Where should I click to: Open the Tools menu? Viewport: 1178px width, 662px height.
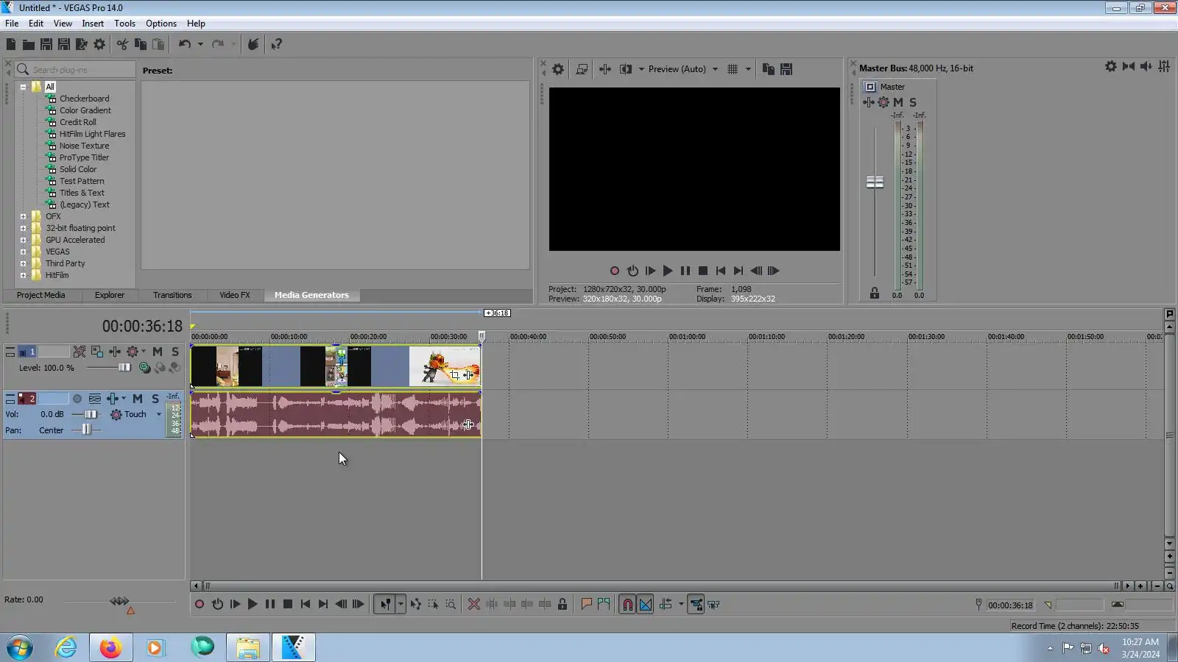tap(124, 24)
